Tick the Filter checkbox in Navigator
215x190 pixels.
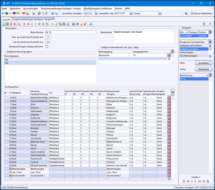pyautogui.click(x=189, y=63)
